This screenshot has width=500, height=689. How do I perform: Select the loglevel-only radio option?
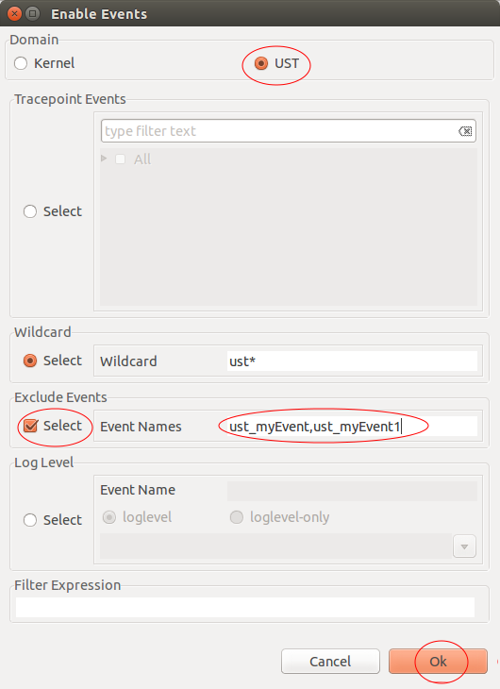tap(237, 517)
